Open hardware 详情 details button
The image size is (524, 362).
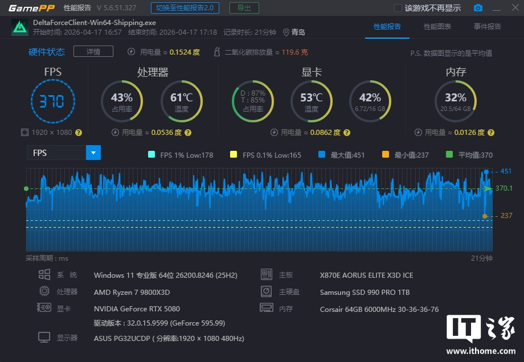tap(93, 52)
